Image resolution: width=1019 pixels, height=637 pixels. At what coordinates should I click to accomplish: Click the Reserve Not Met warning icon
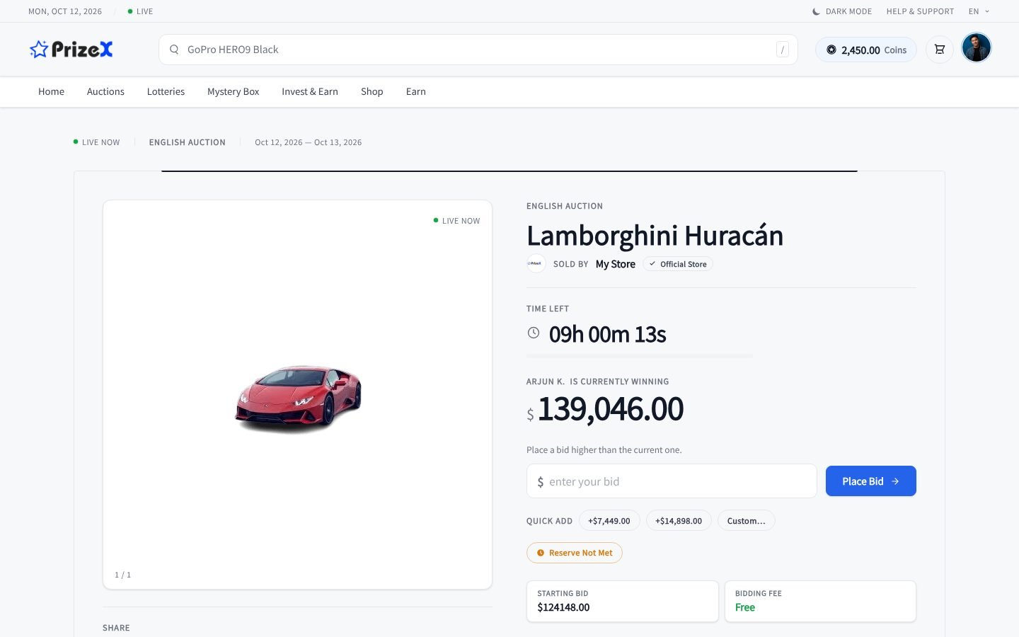[541, 553]
